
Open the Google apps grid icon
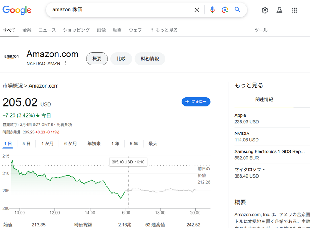tap(295, 10)
